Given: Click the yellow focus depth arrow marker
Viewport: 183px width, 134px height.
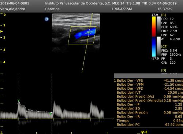Looking at the screenshot, I should (1, 31).
